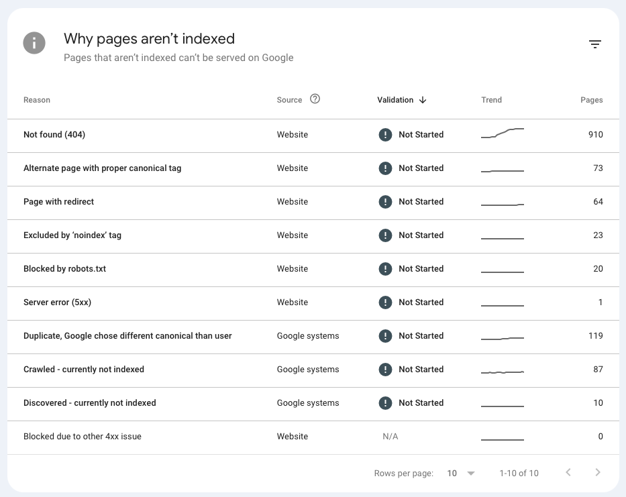This screenshot has height=497, width=626.
Task: Click status icon in Discovered not indexed row
Action: pyautogui.click(x=385, y=403)
